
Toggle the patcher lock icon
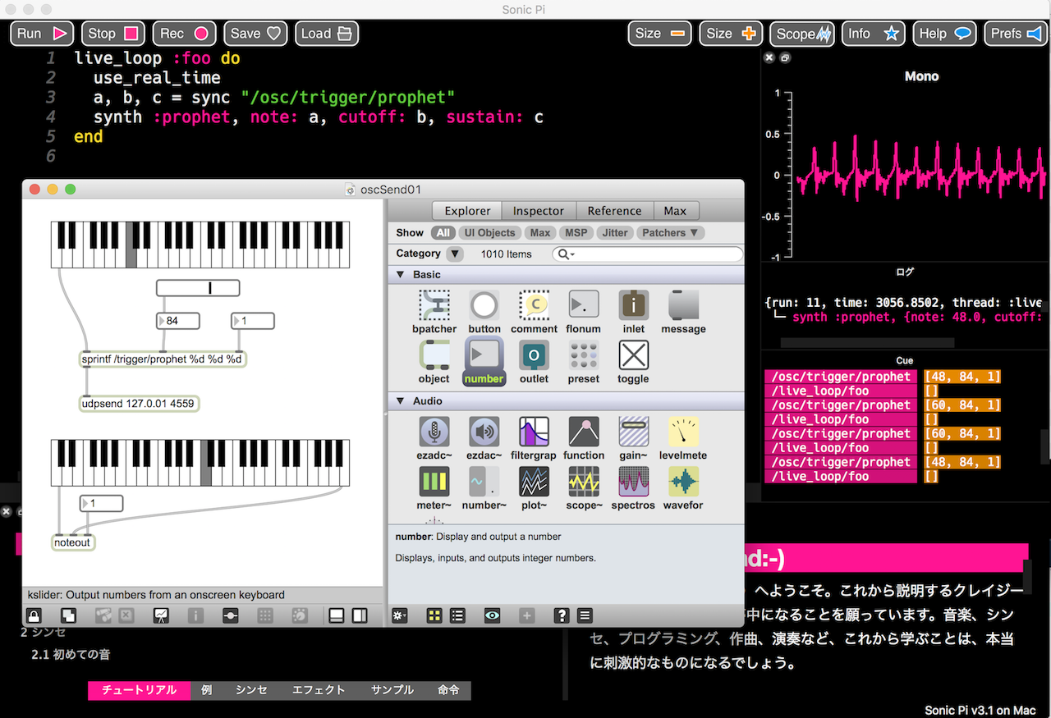click(x=34, y=615)
